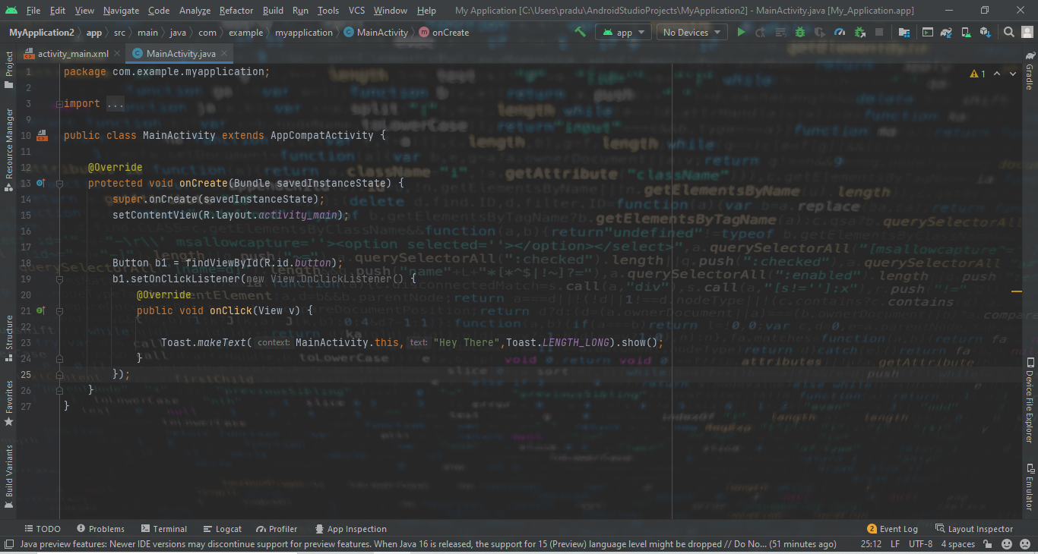The height and width of the screenshot is (554, 1038).
Task: Open the Problems tool window
Action: click(100, 529)
